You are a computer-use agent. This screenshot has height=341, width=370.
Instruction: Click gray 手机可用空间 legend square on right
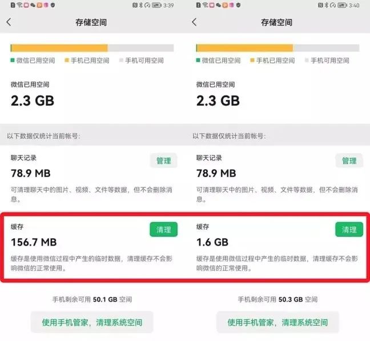[x=307, y=61]
